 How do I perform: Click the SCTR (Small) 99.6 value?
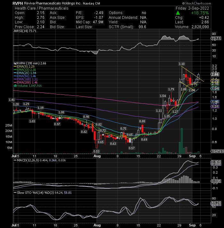coord(142,27)
